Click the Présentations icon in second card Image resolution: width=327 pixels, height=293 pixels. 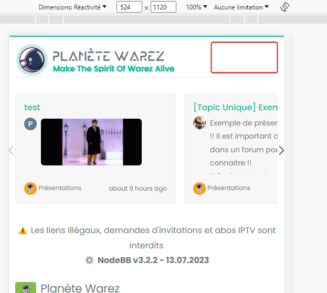[x=199, y=189]
